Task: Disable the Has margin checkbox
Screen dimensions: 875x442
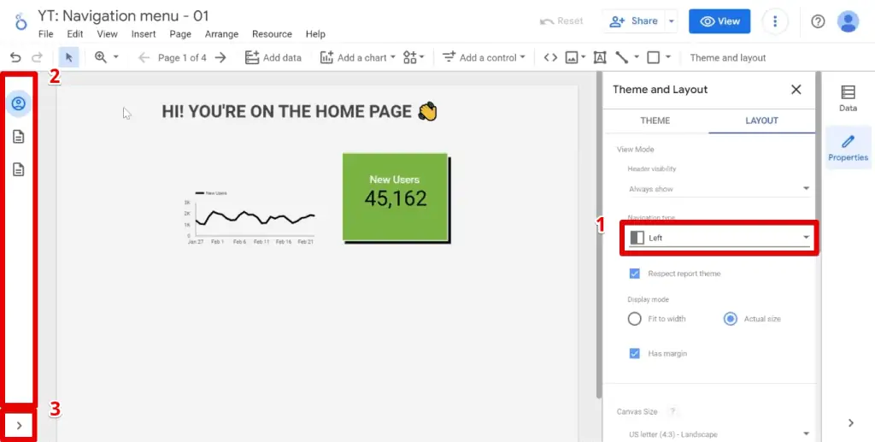Action: tap(634, 353)
